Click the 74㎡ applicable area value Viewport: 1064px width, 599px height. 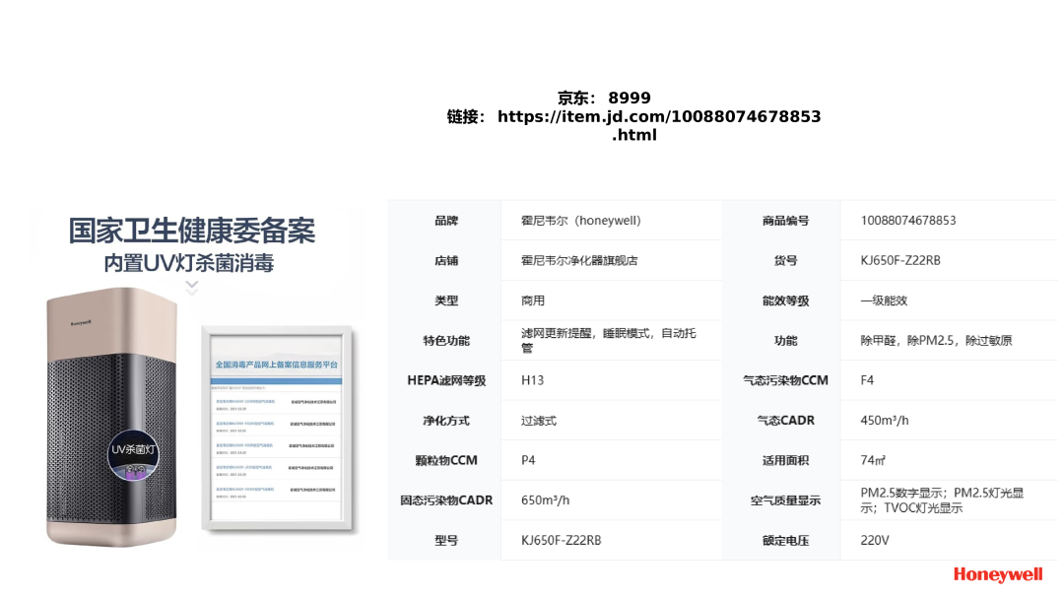coord(873,460)
